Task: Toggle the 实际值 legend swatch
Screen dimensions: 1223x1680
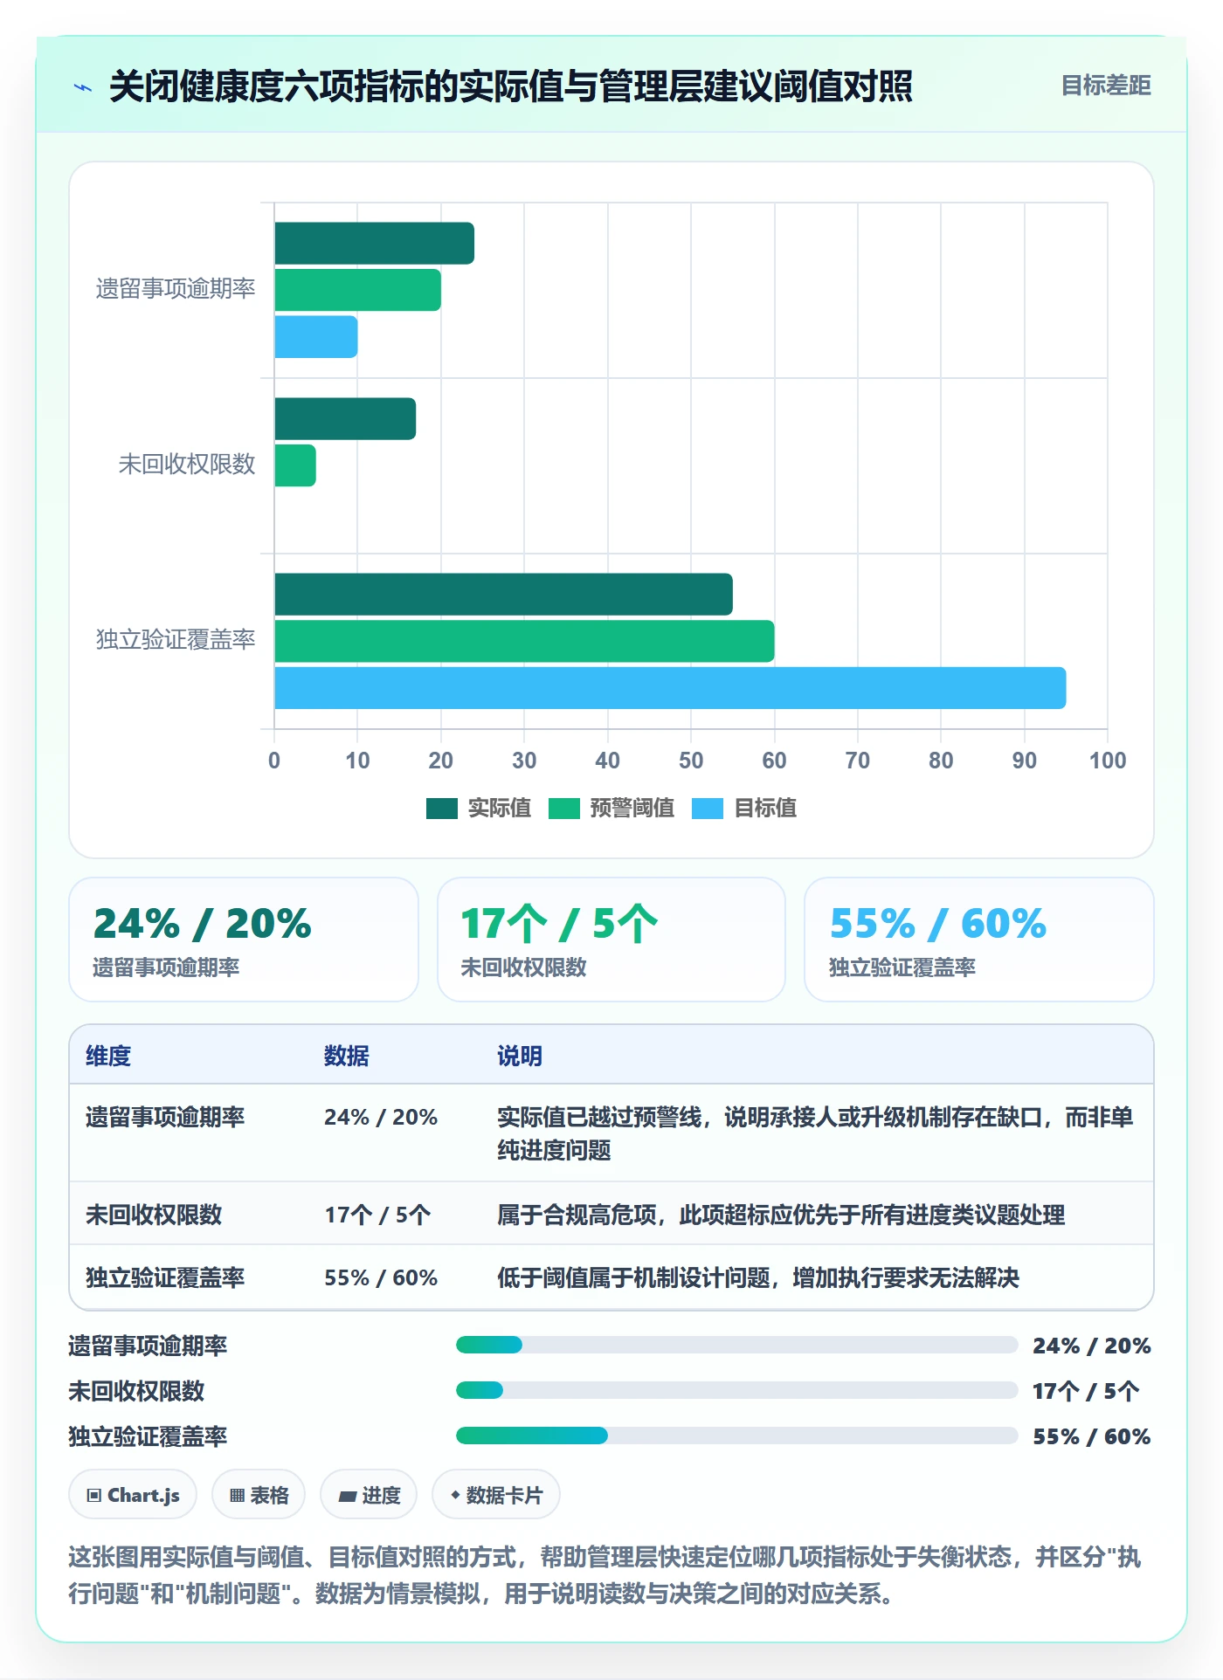Action: click(x=442, y=809)
